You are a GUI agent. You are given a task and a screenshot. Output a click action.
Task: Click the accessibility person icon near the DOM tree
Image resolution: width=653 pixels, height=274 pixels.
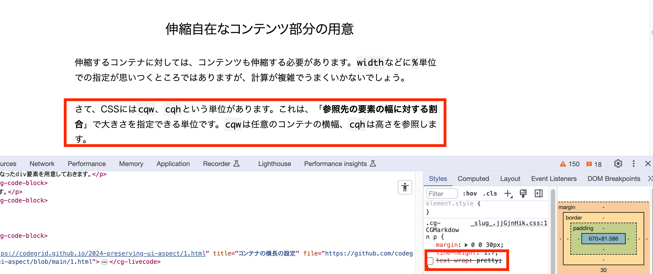(405, 187)
